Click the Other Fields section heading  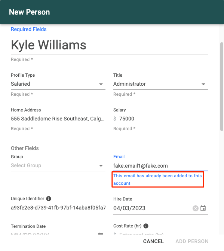(x=25, y=148)
